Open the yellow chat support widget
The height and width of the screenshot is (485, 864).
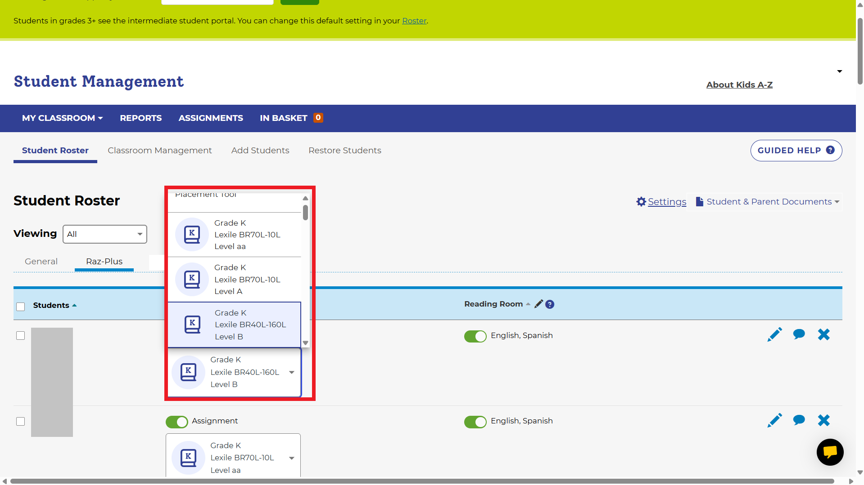tap(830, 452)
